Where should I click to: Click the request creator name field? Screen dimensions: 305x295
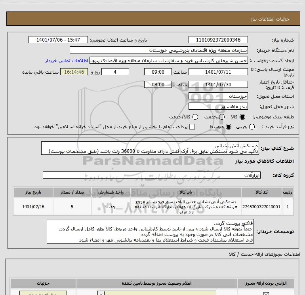(169, 61)
